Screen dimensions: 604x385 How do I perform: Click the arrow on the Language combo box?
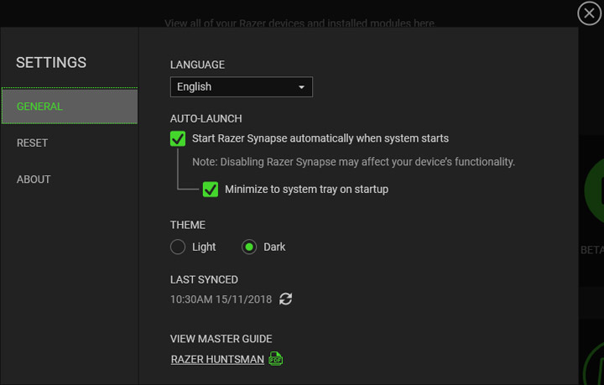[x=302, y=87]
